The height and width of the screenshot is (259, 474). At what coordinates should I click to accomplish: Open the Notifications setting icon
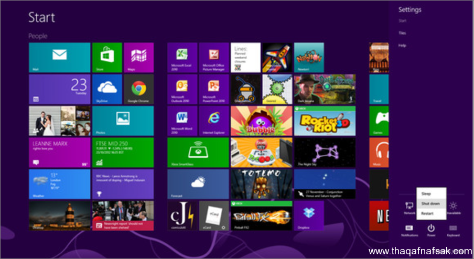[x=410, y=231]
